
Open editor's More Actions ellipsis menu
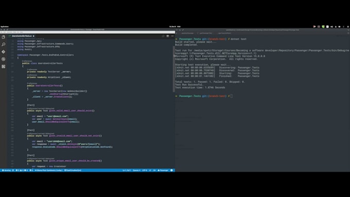172,36
